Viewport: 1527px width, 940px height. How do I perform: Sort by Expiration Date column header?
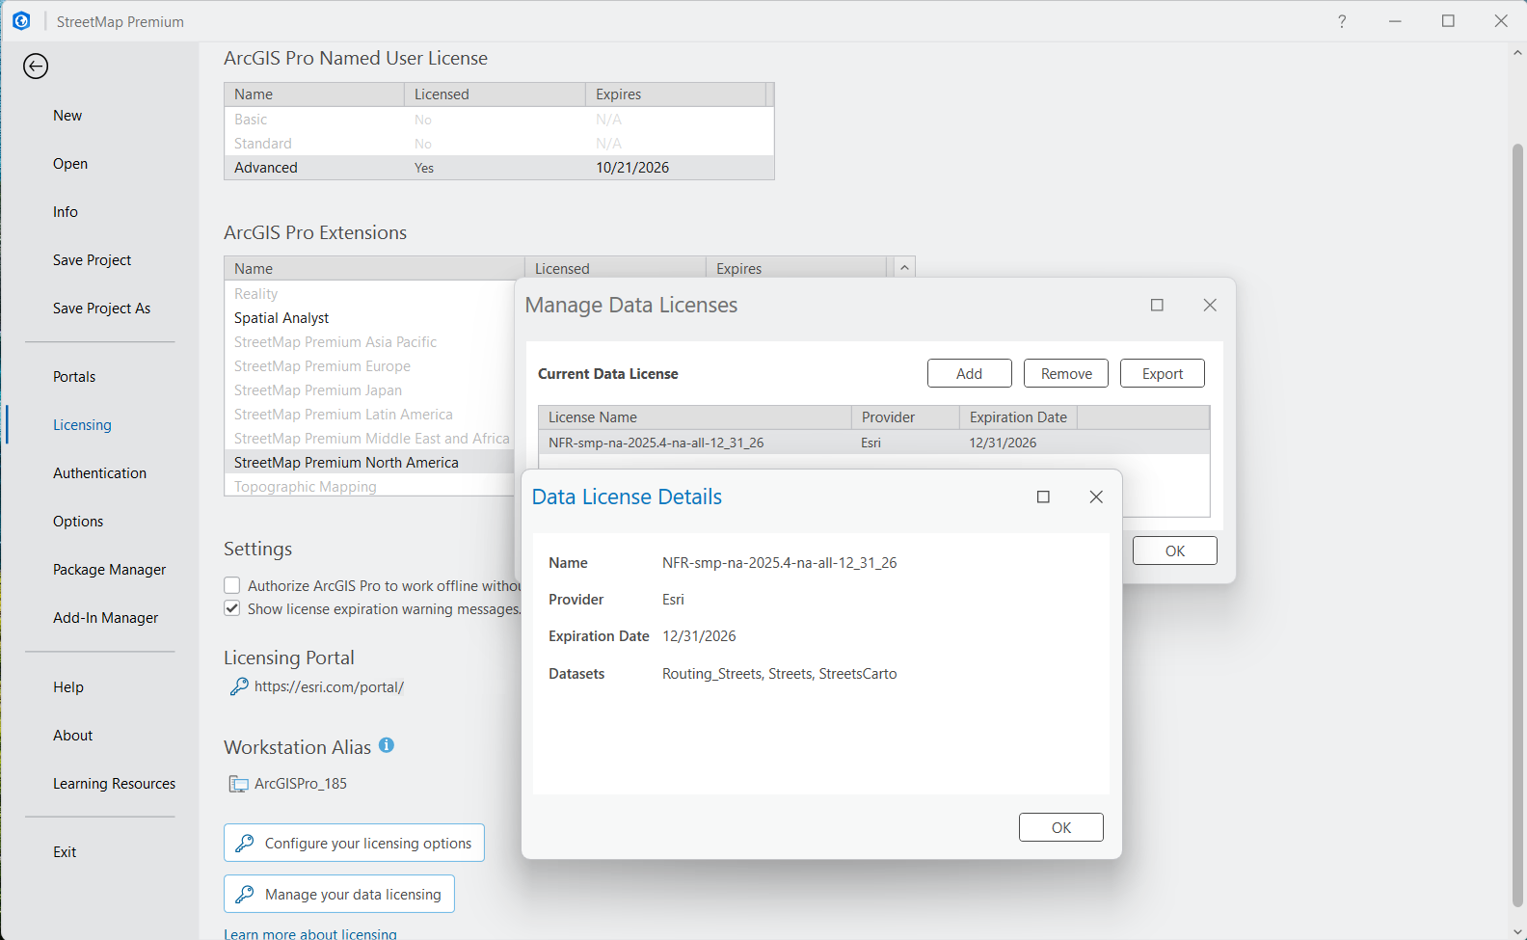coord(1018,417)
